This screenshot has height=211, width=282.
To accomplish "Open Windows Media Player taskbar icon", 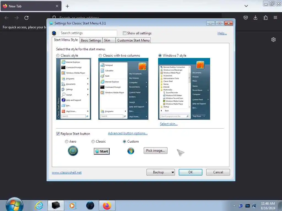I will click(x=72, y=206).
